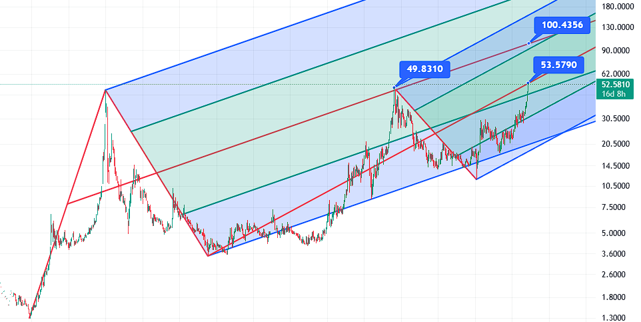Click the 49.8310 price callout label
641x322 pixels.
pyautogui.click(x=424, y=69)
